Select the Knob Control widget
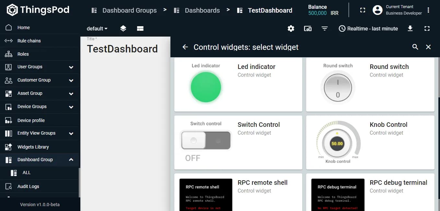This screenshot has height=211, width=440. (x=370, y=142)
